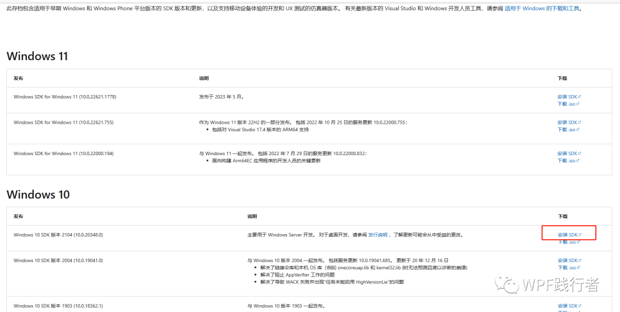
Task: Click 下载 column header in Windows 10 table
Action: pos(562,216)
